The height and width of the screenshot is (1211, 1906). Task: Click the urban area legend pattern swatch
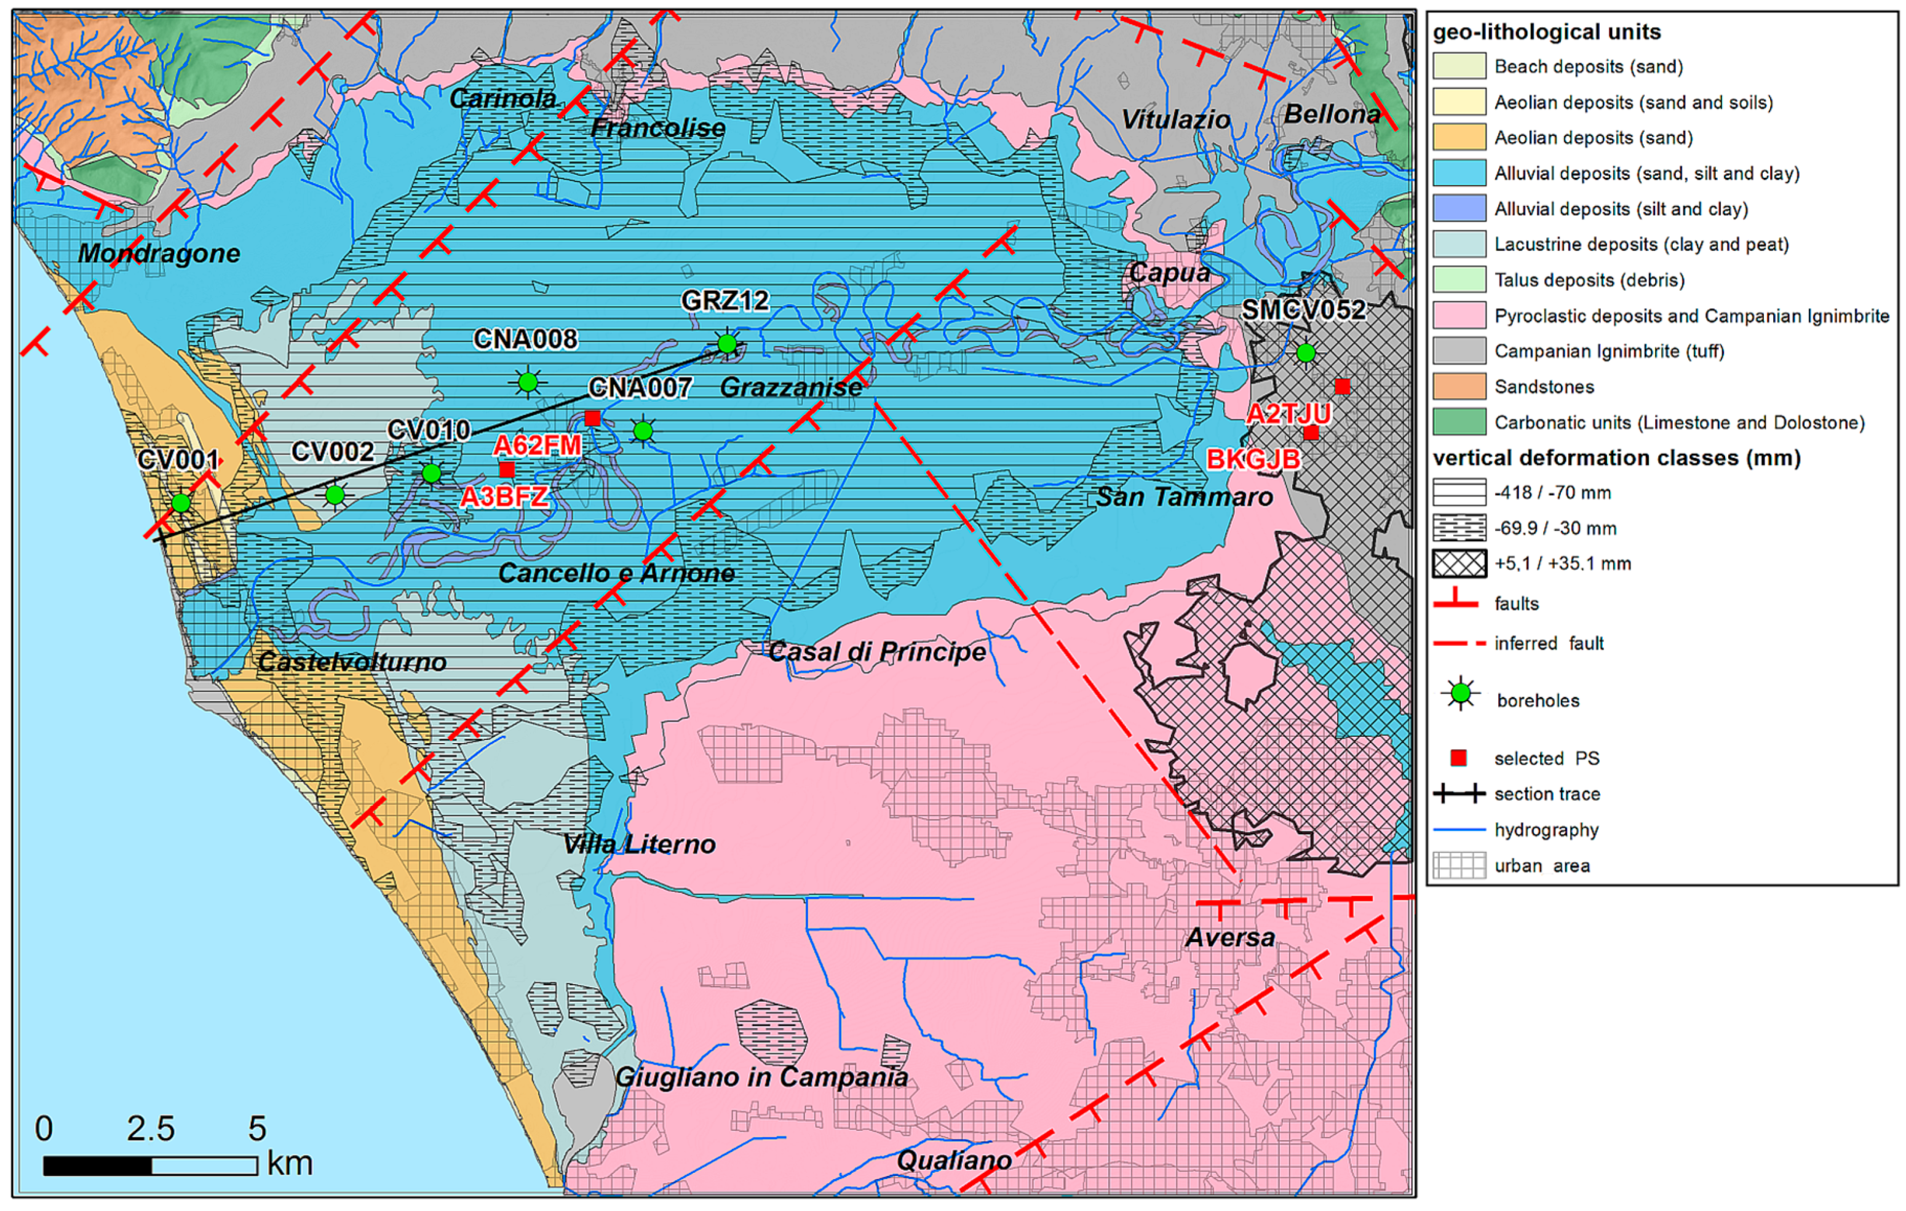[1459, 865]
